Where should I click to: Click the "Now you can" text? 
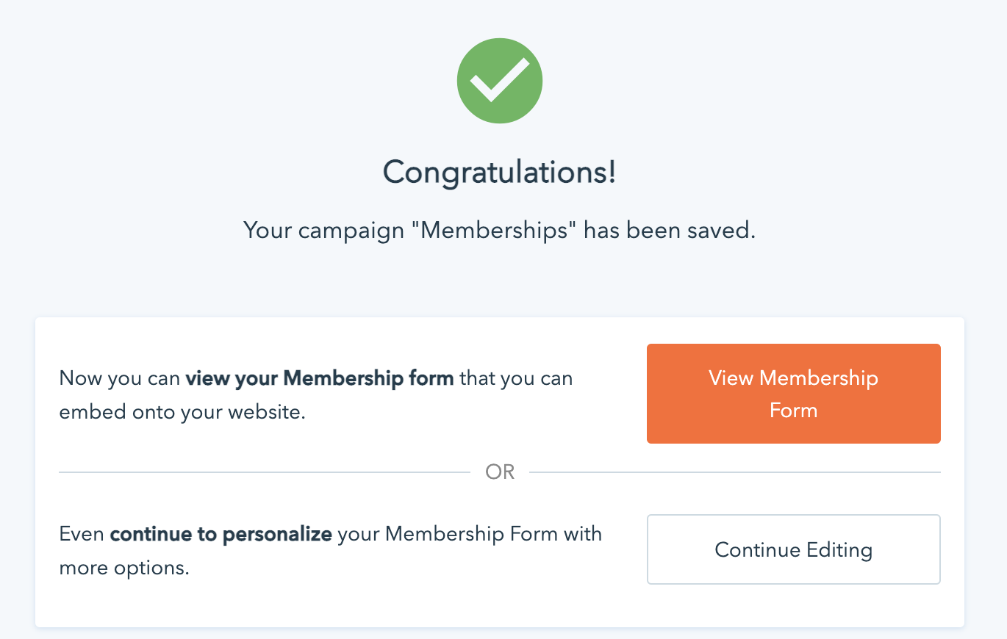[120, 379]
